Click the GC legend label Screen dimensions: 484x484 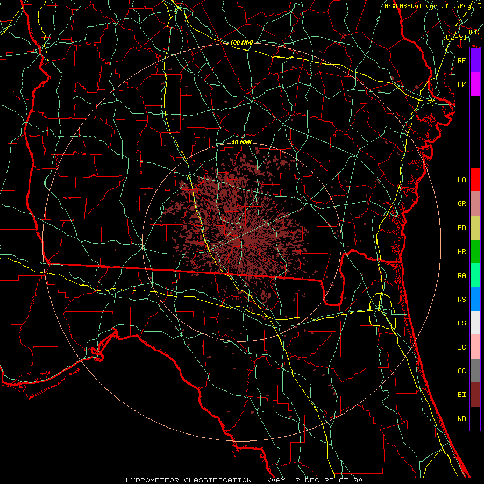pyautogui.click(x=461, y=371)
